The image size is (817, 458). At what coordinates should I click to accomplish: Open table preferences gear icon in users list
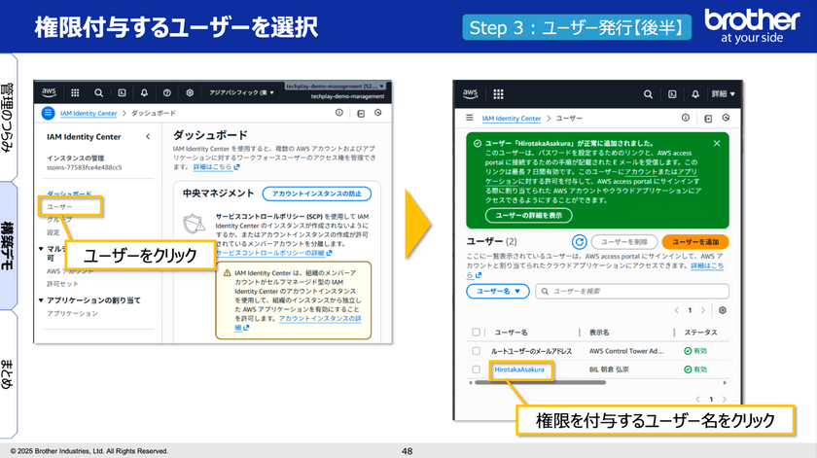[723, 310]
